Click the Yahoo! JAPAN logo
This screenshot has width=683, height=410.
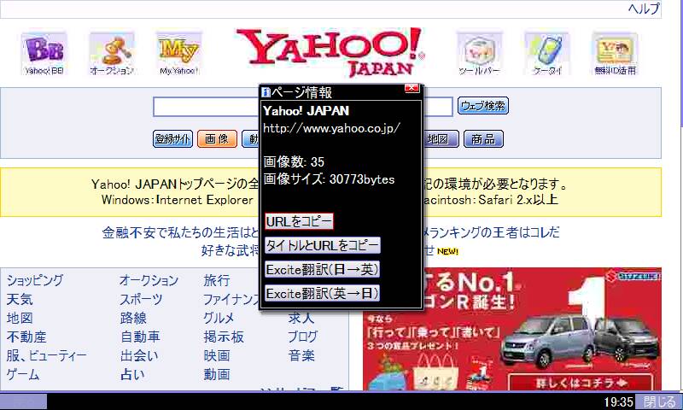(330, 52)
